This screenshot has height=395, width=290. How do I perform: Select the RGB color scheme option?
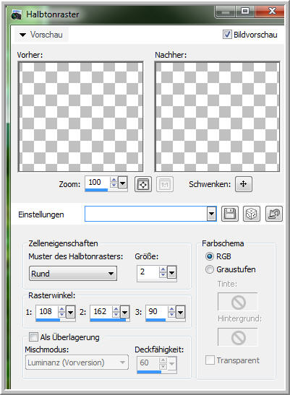[210, 256]
